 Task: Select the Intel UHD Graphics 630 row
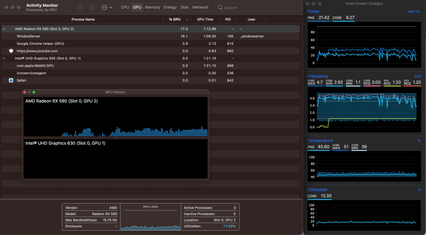coord(150,58)
